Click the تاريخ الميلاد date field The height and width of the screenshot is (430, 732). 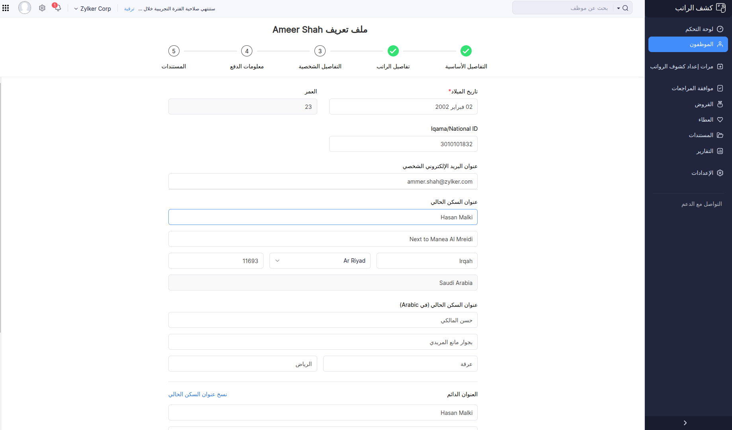point(403,106)
